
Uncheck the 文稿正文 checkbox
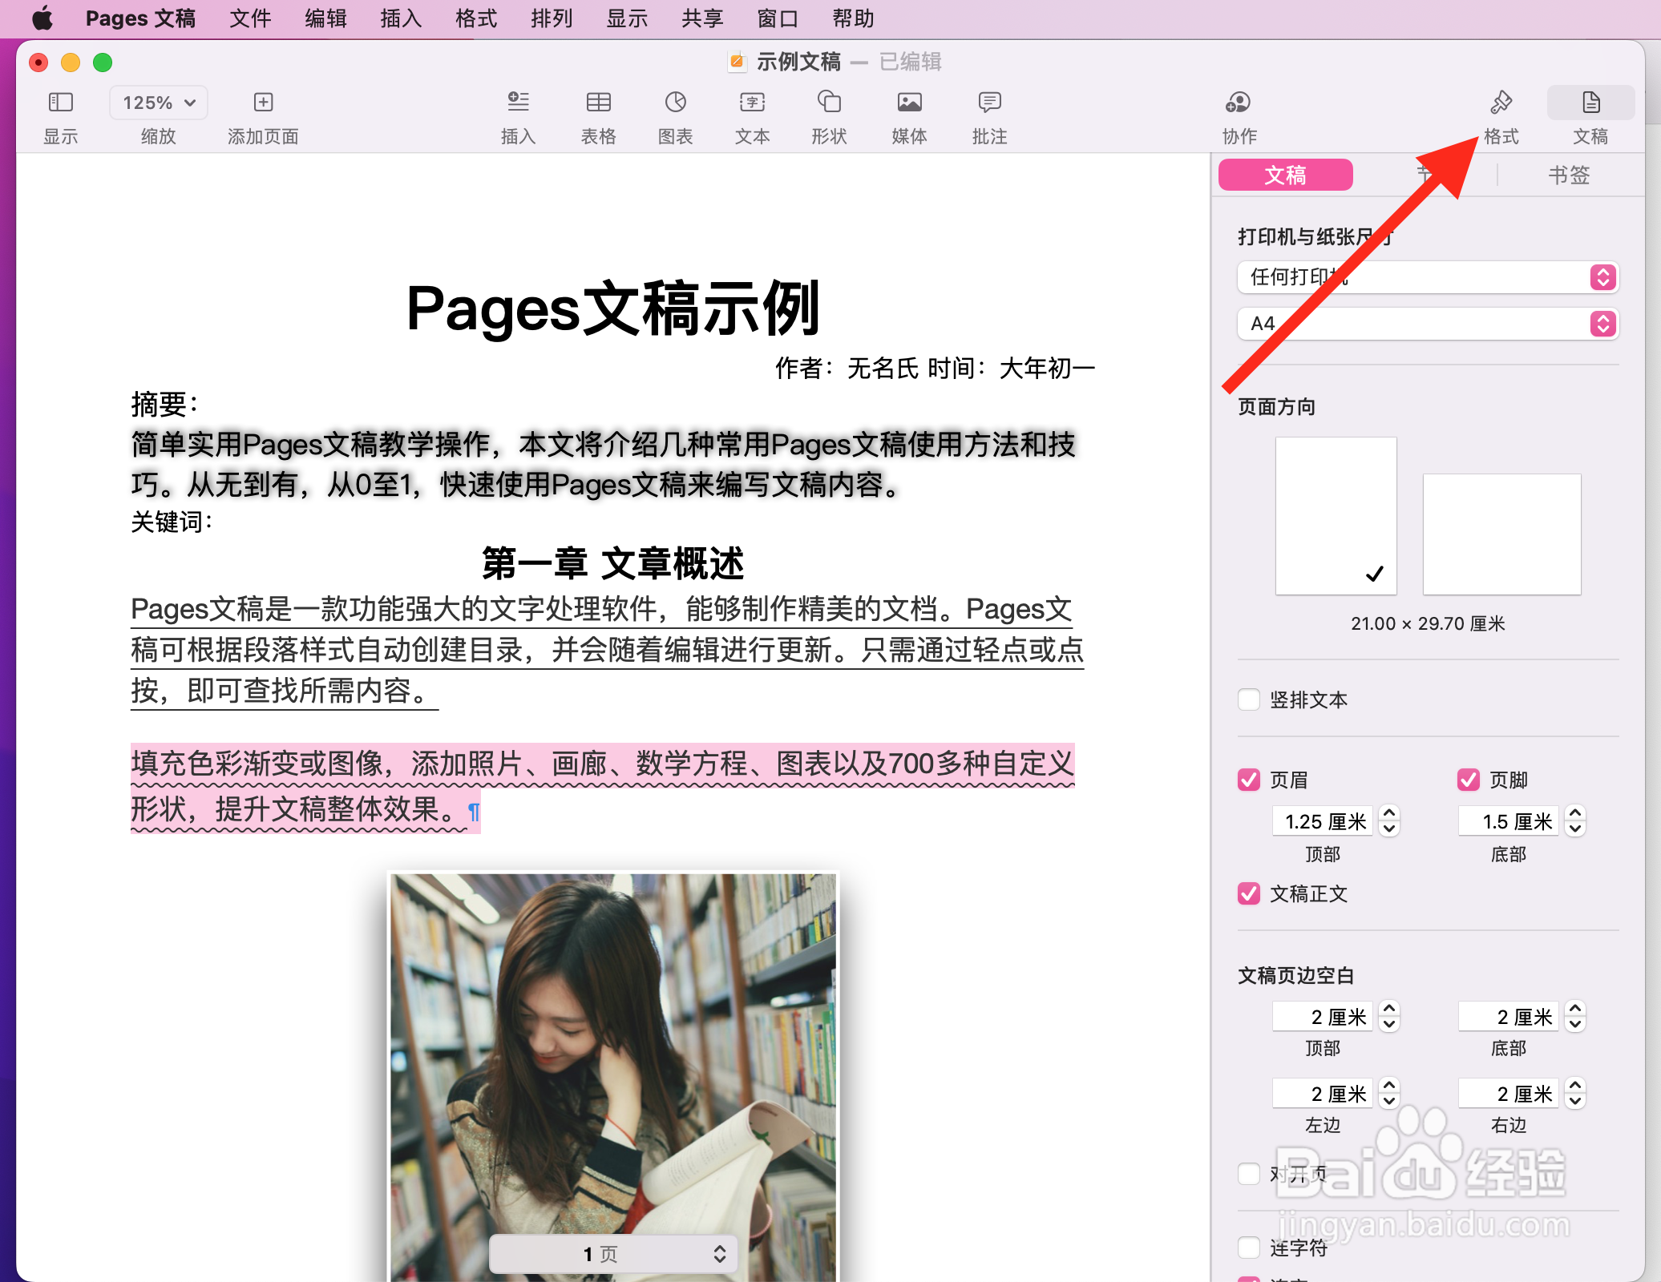(x=1249, y=893)
